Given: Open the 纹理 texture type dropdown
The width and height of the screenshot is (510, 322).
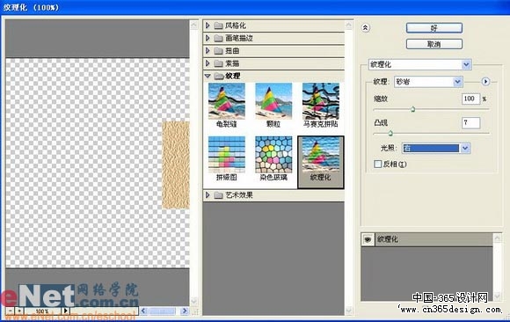Looking at the screenshot, I should [428, 82].
